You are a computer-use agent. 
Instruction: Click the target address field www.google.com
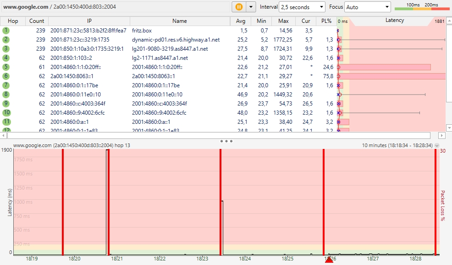[x=116, y=6]
